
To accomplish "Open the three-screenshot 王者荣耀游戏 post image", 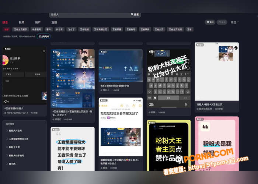I will coord(73,78).
